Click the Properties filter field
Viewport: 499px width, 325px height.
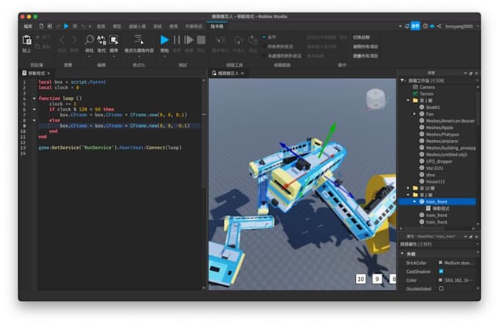(438, 244)
